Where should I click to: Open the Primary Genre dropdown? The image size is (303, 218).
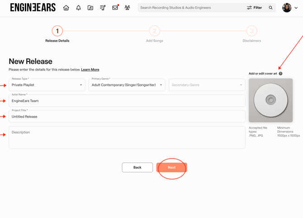pyautogui.click(x=127, y=85)
